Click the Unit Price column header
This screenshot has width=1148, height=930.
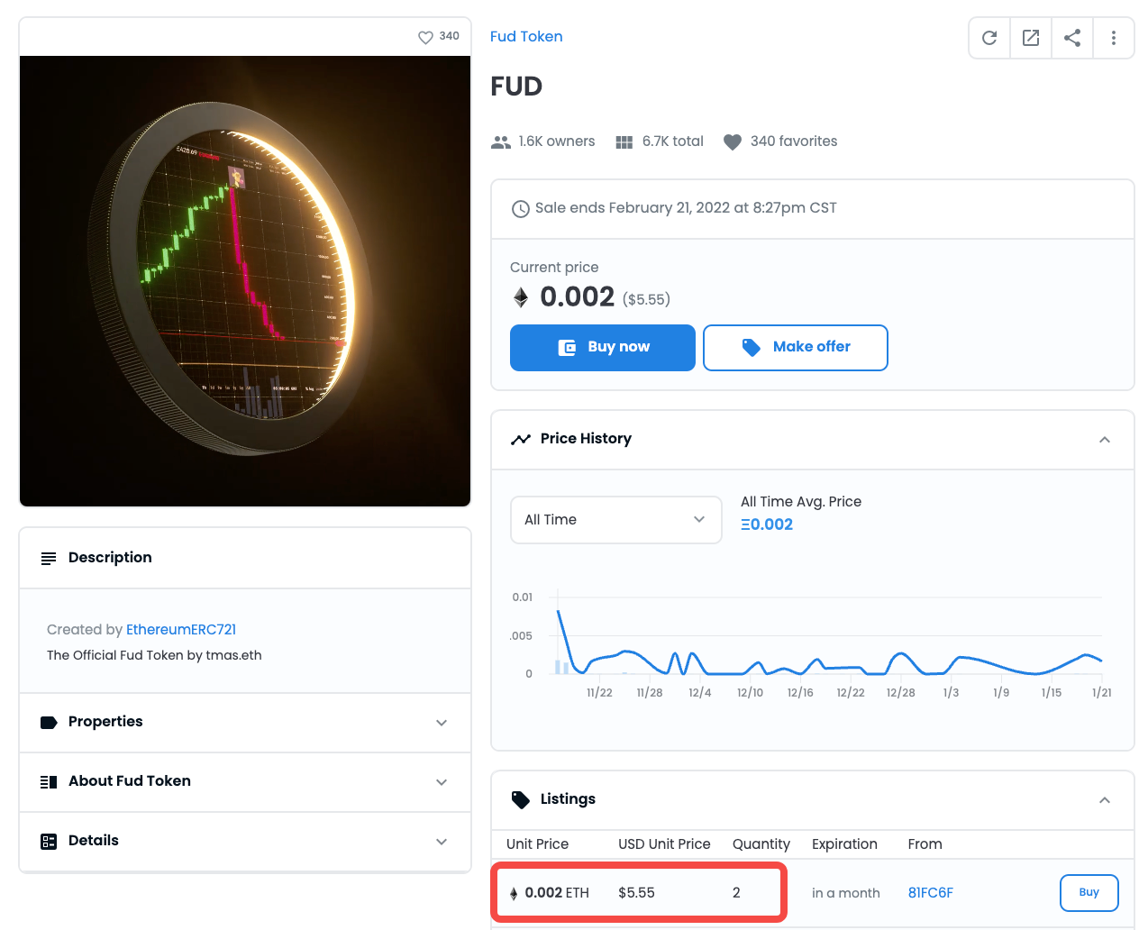click(537, 843)
